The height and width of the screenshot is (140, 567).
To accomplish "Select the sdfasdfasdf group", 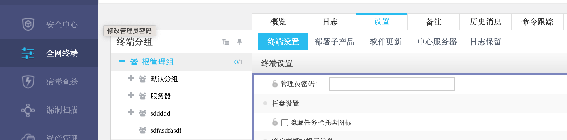I will pyautogui.click(x=166, y=130).
